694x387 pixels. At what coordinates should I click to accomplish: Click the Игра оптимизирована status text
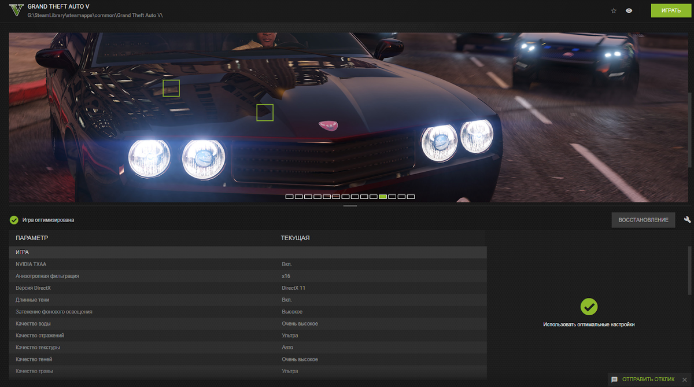[48, 220]
